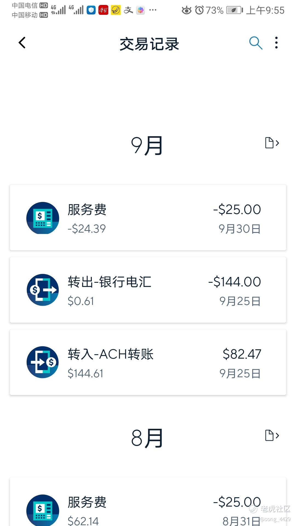
Task: Export the 8月 statement document icon
Action: 272,435
